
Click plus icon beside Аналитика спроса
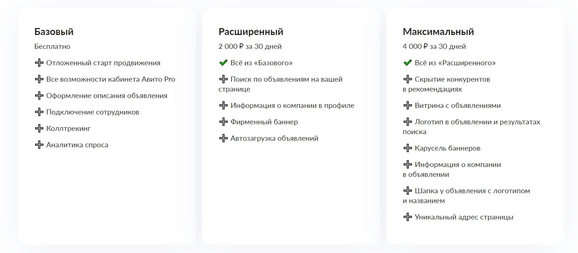pyautogui.click(x=39, y=145)
